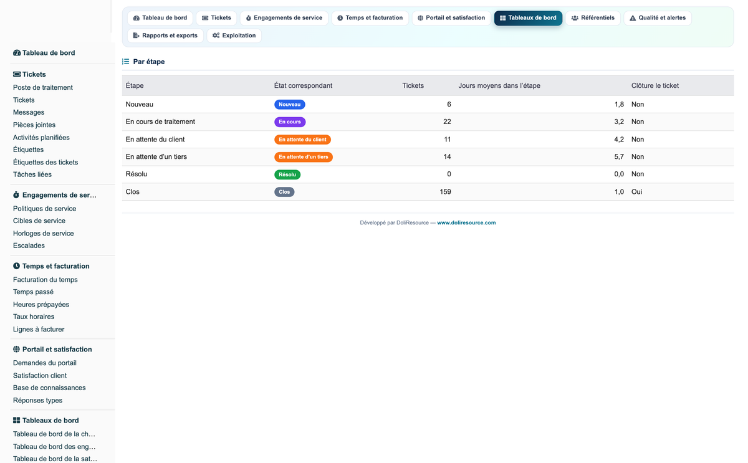Go to Temps passé
Screen dimensions: 748x463
point(33,292)
